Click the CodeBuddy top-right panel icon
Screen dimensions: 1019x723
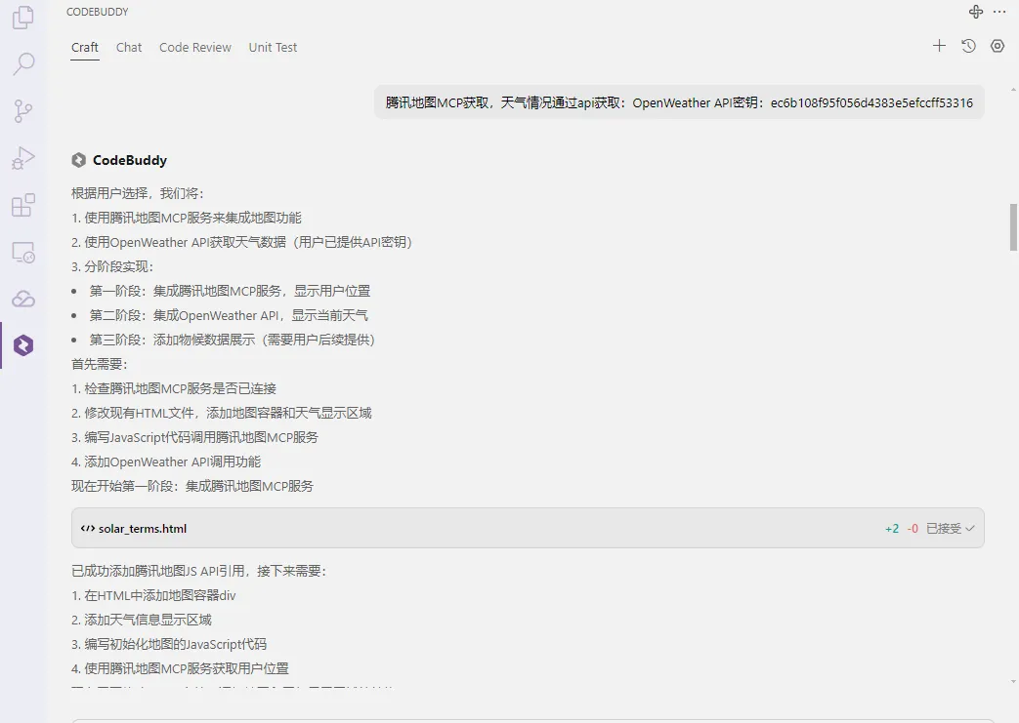pyautogui.click(x=976, y=12)
